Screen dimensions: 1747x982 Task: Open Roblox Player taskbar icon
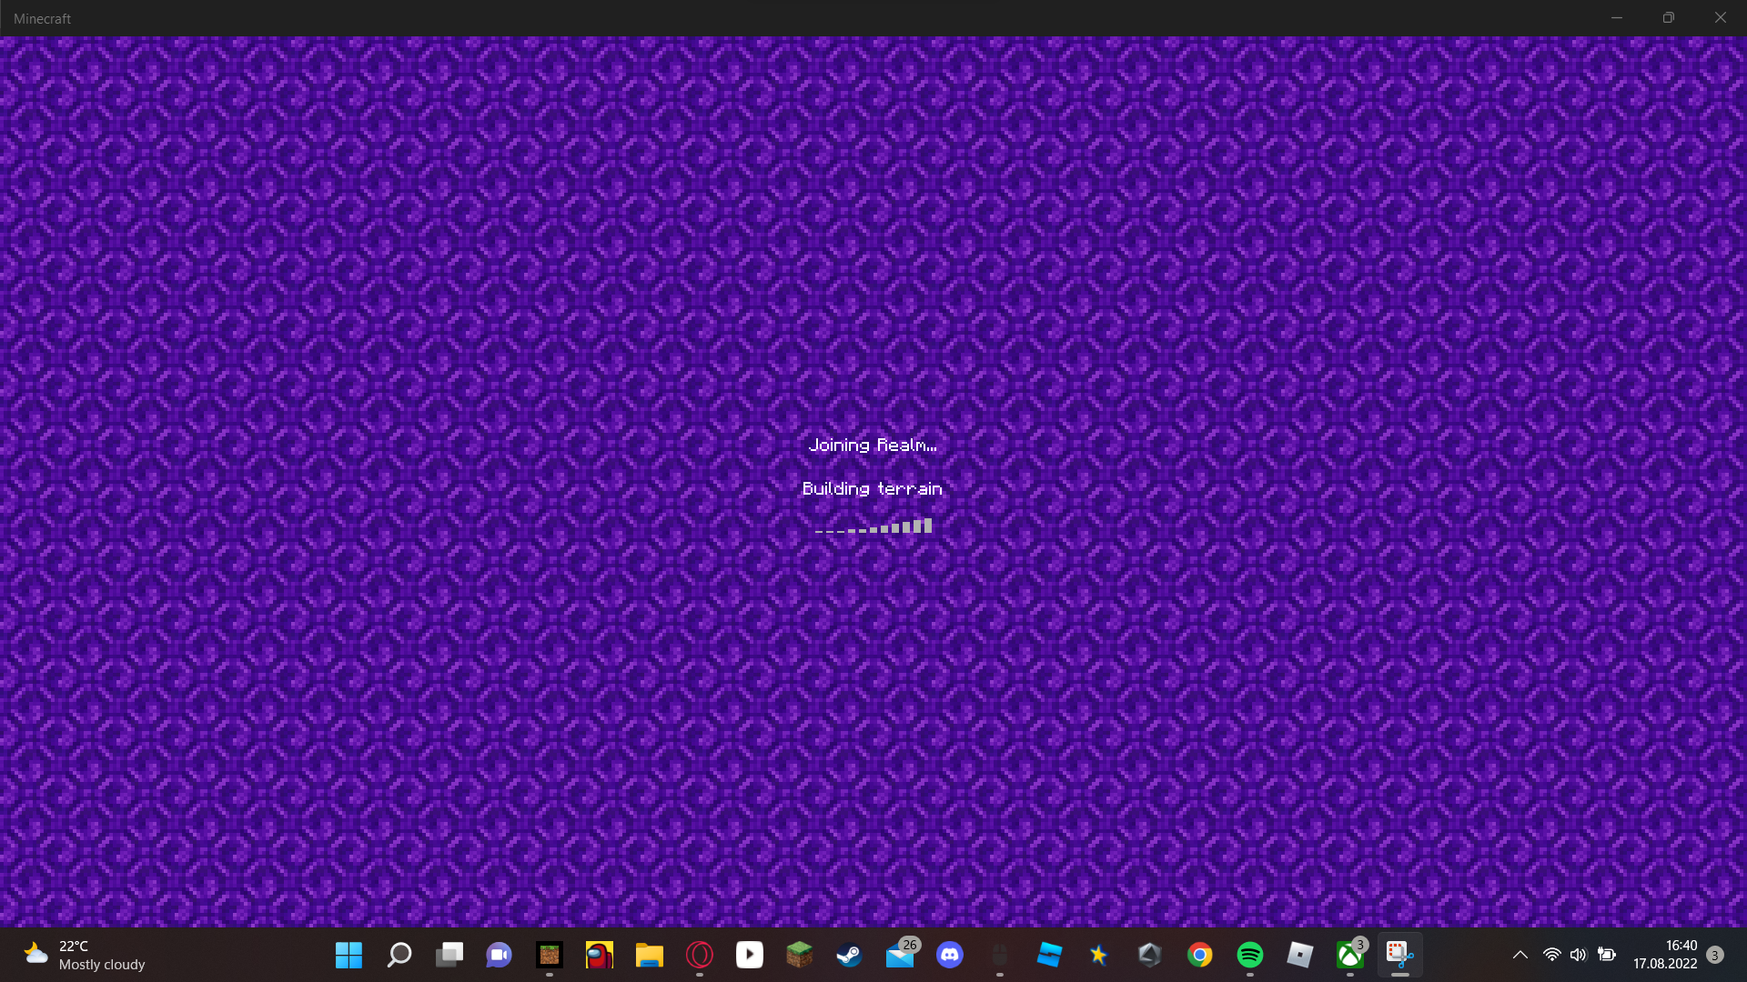click(1299, 955)
